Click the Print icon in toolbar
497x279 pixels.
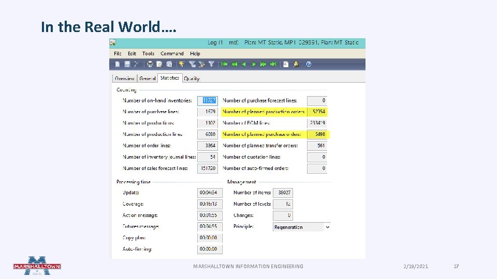(x=150, y=64)
